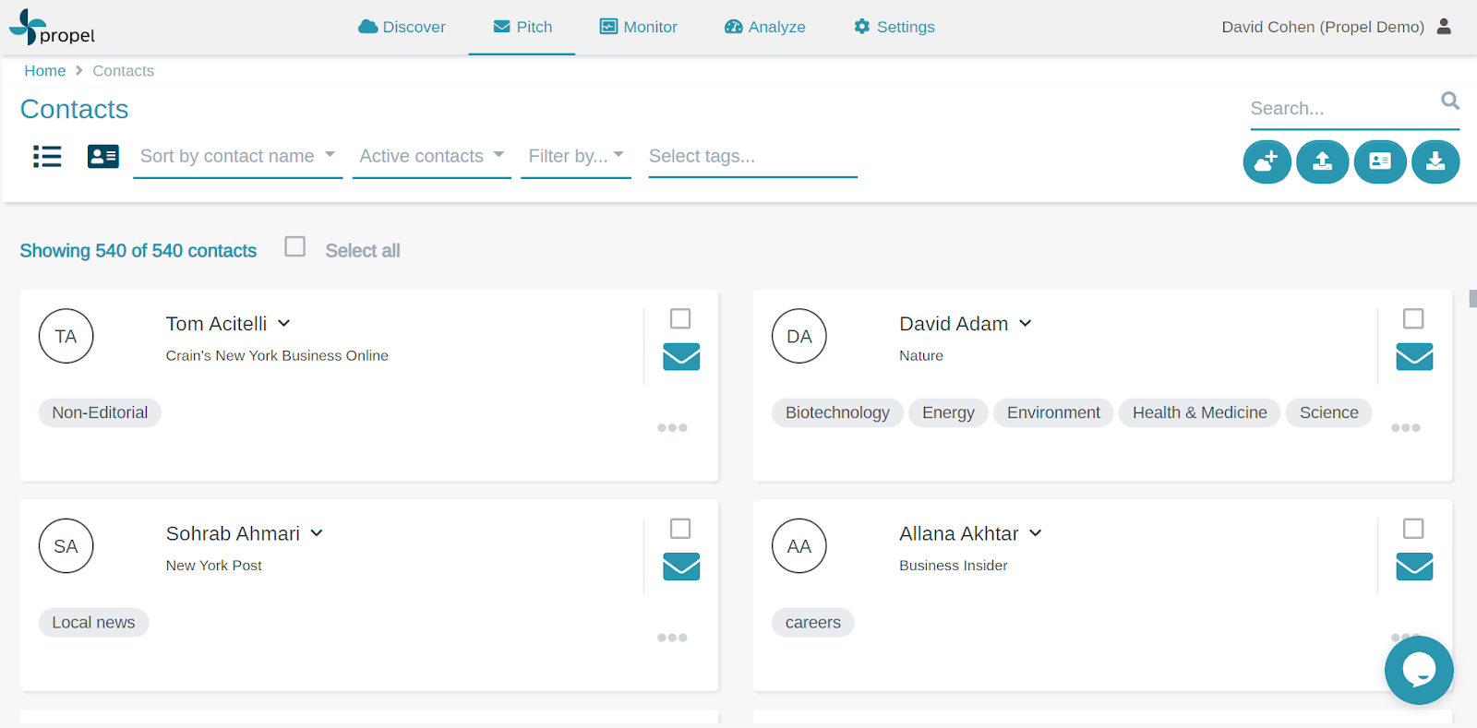Click the AA avatar circle
Screen dimensions: 1477x728
coord(799,546)
